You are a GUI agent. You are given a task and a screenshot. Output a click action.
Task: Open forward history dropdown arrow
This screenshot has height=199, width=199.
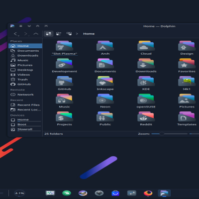point(29,36)
